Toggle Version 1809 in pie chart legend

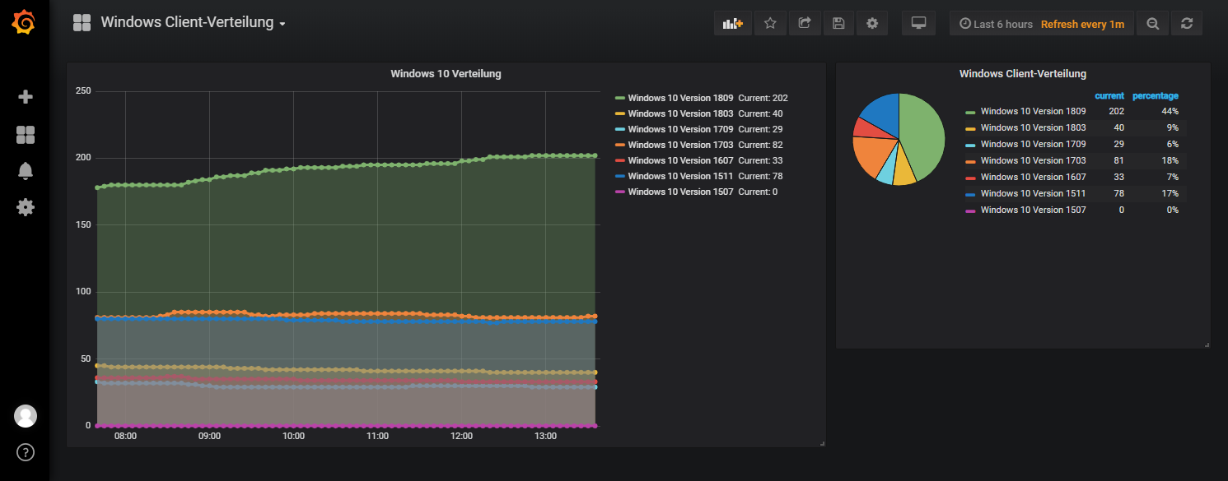(x=1033, y=111)
